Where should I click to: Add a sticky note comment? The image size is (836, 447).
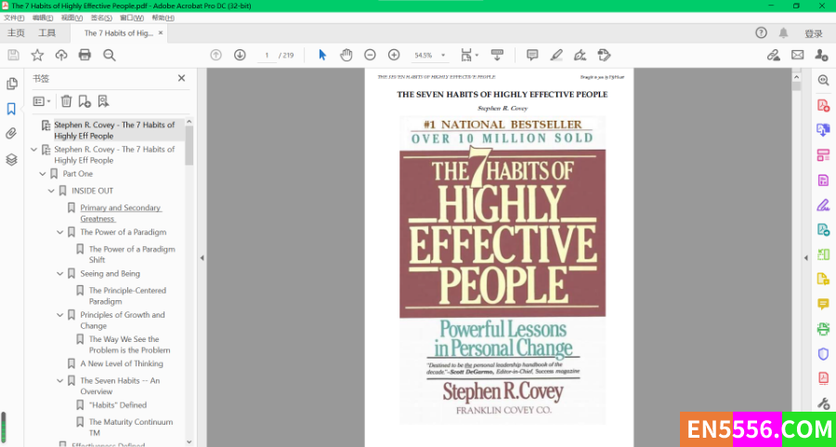click(532, 55)
